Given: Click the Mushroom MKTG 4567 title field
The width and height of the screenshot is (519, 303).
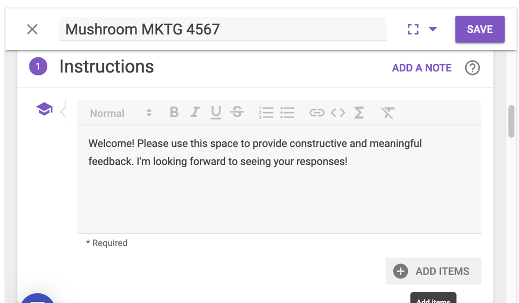Looking at the screenshot, I should 222,29.
